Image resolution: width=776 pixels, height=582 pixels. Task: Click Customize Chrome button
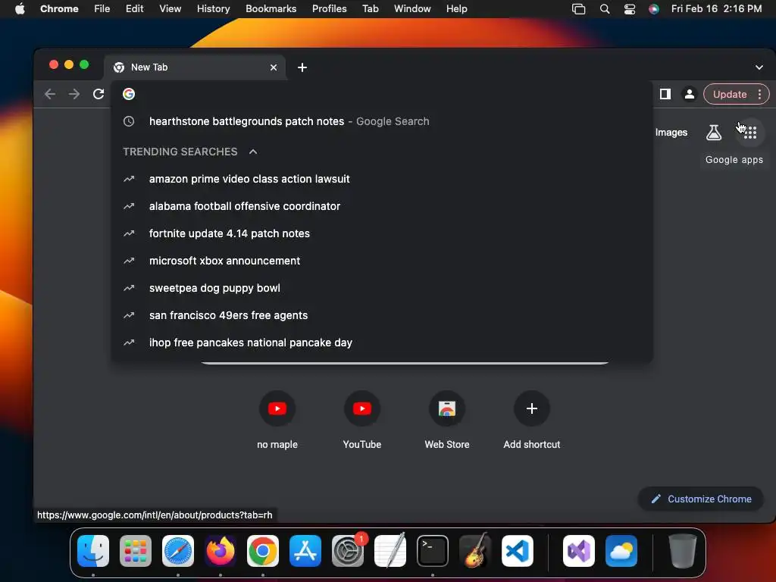pos(701,499)
